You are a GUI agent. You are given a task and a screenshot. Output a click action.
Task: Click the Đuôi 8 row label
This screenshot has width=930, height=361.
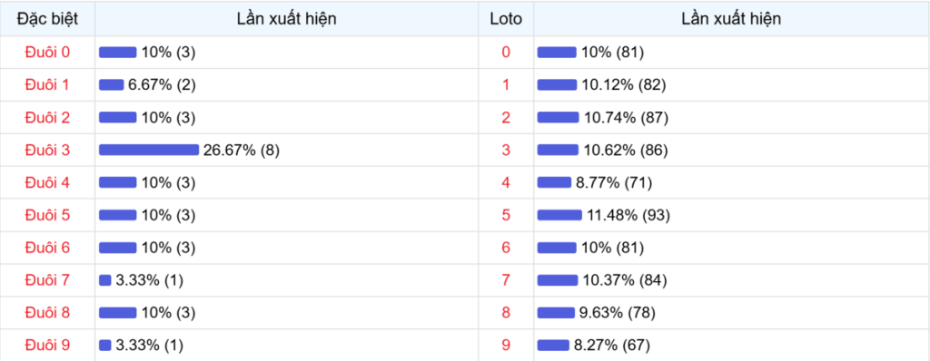47,312
